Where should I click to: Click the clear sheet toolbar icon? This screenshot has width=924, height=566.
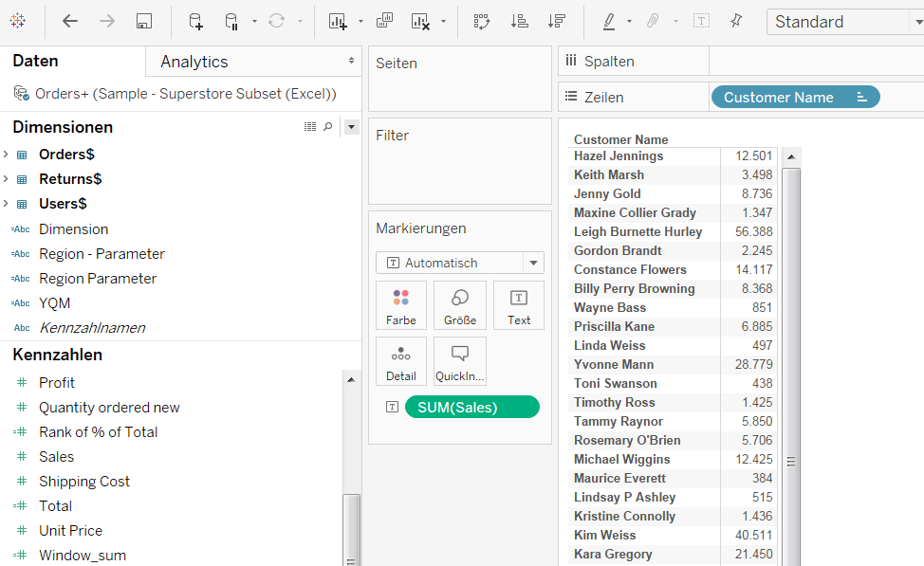421,21
